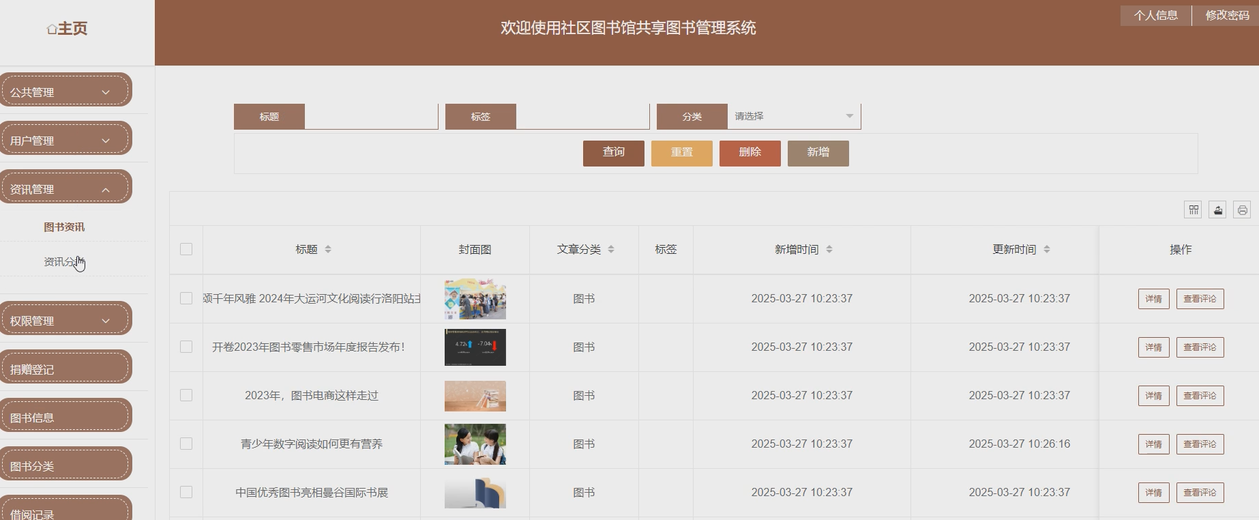Check the row for 青少年数字阅读如何更有营养
The image size is (1259, 520).
tap(186, 444)
